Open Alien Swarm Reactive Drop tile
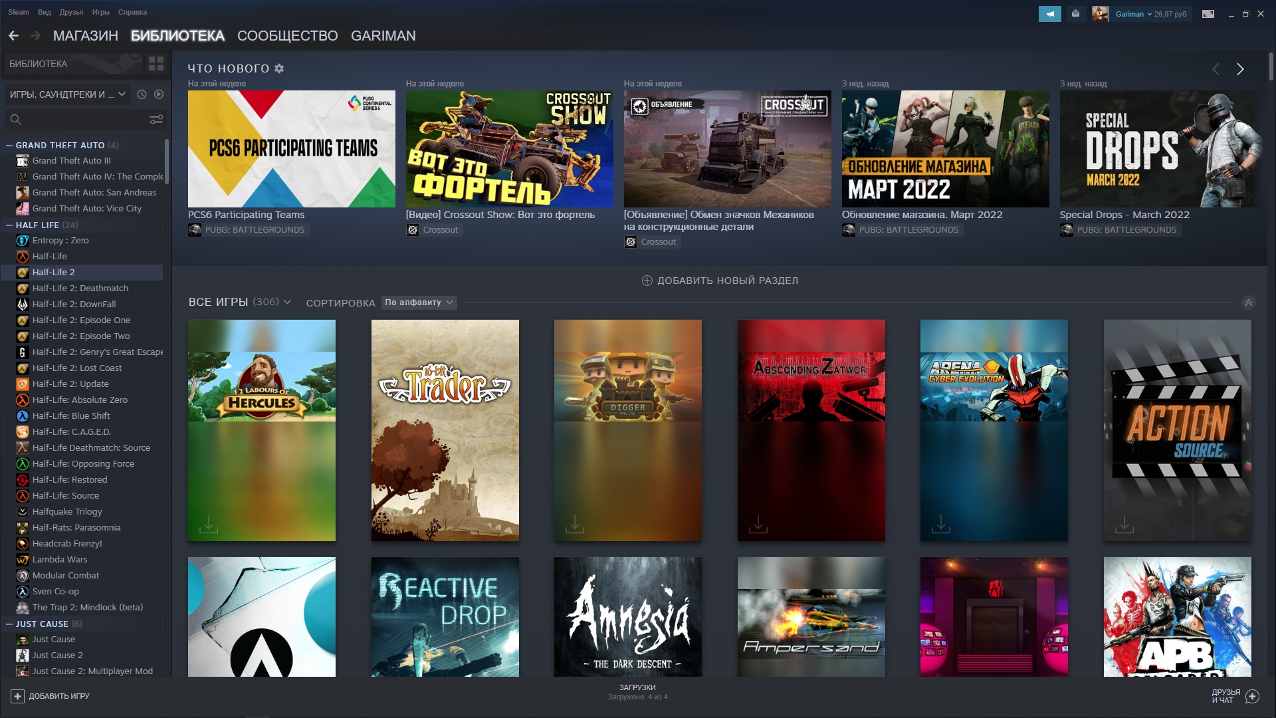1276x718 pixels. 445,617
